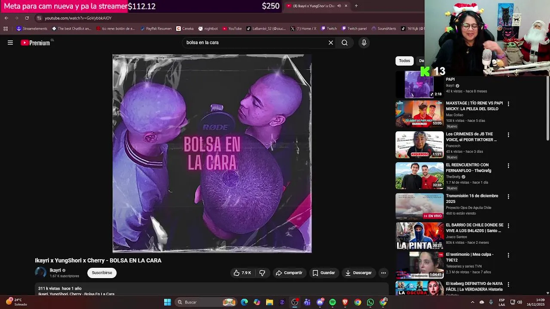550x309 pixels.
Task: Open MAXSTAGE TÍO RENE VS PAPI title
Action: [474, 106]
